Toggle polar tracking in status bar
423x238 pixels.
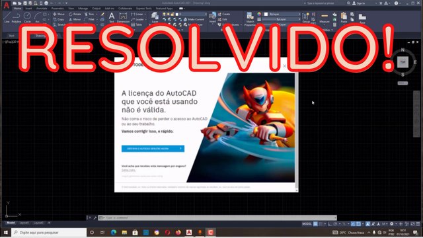click(335, 224)
